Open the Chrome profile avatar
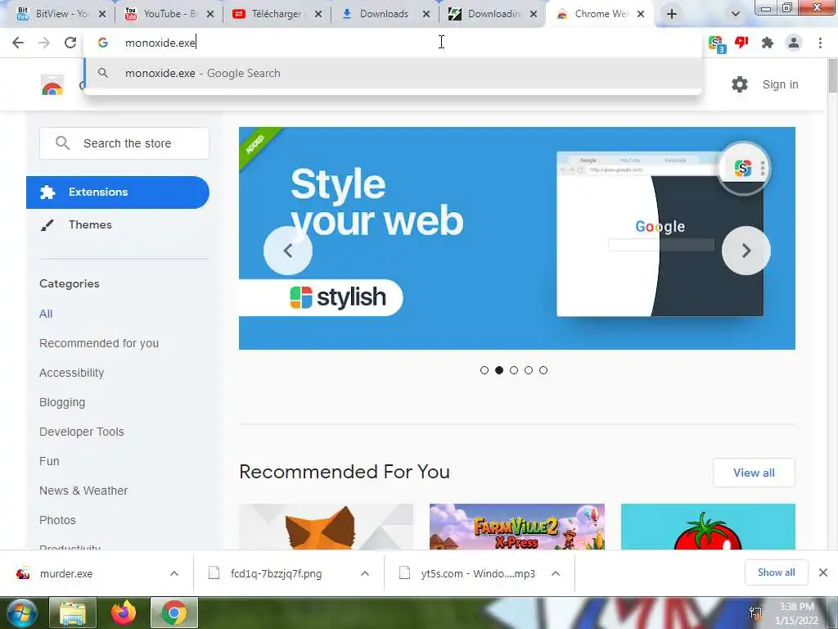 tap(794, 43)
